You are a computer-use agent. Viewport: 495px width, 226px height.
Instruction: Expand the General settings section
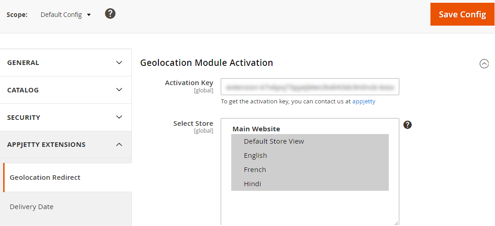[65, 63]
